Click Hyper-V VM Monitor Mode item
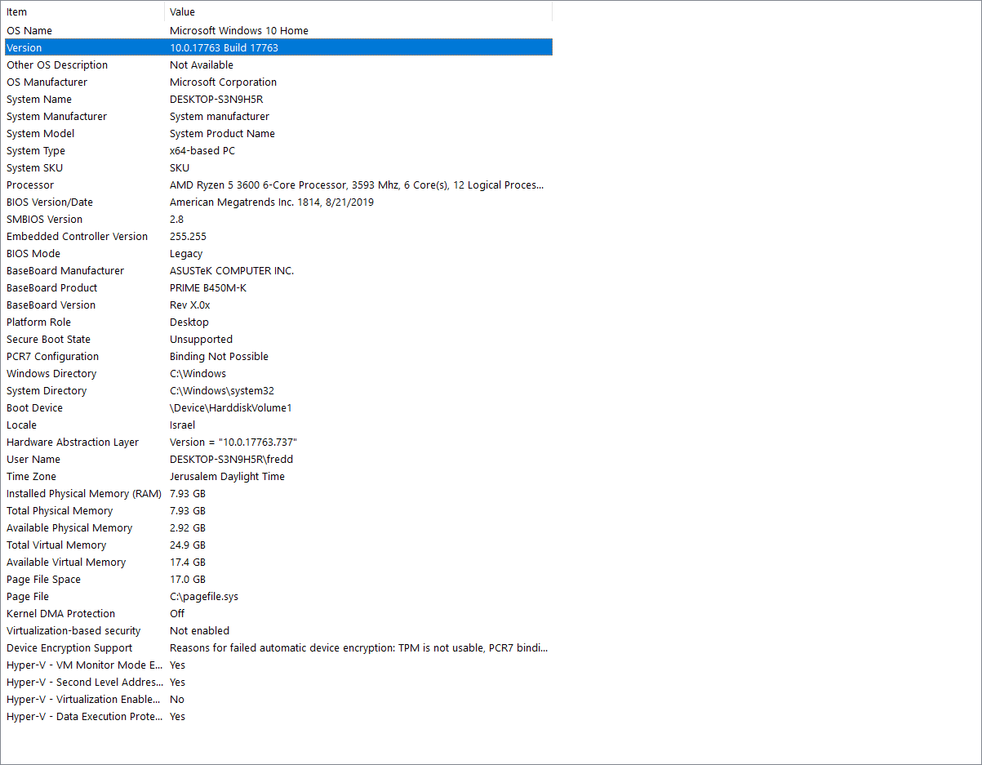Image resolution: width=982 pixels, height=765 pixels. (84, 665)
